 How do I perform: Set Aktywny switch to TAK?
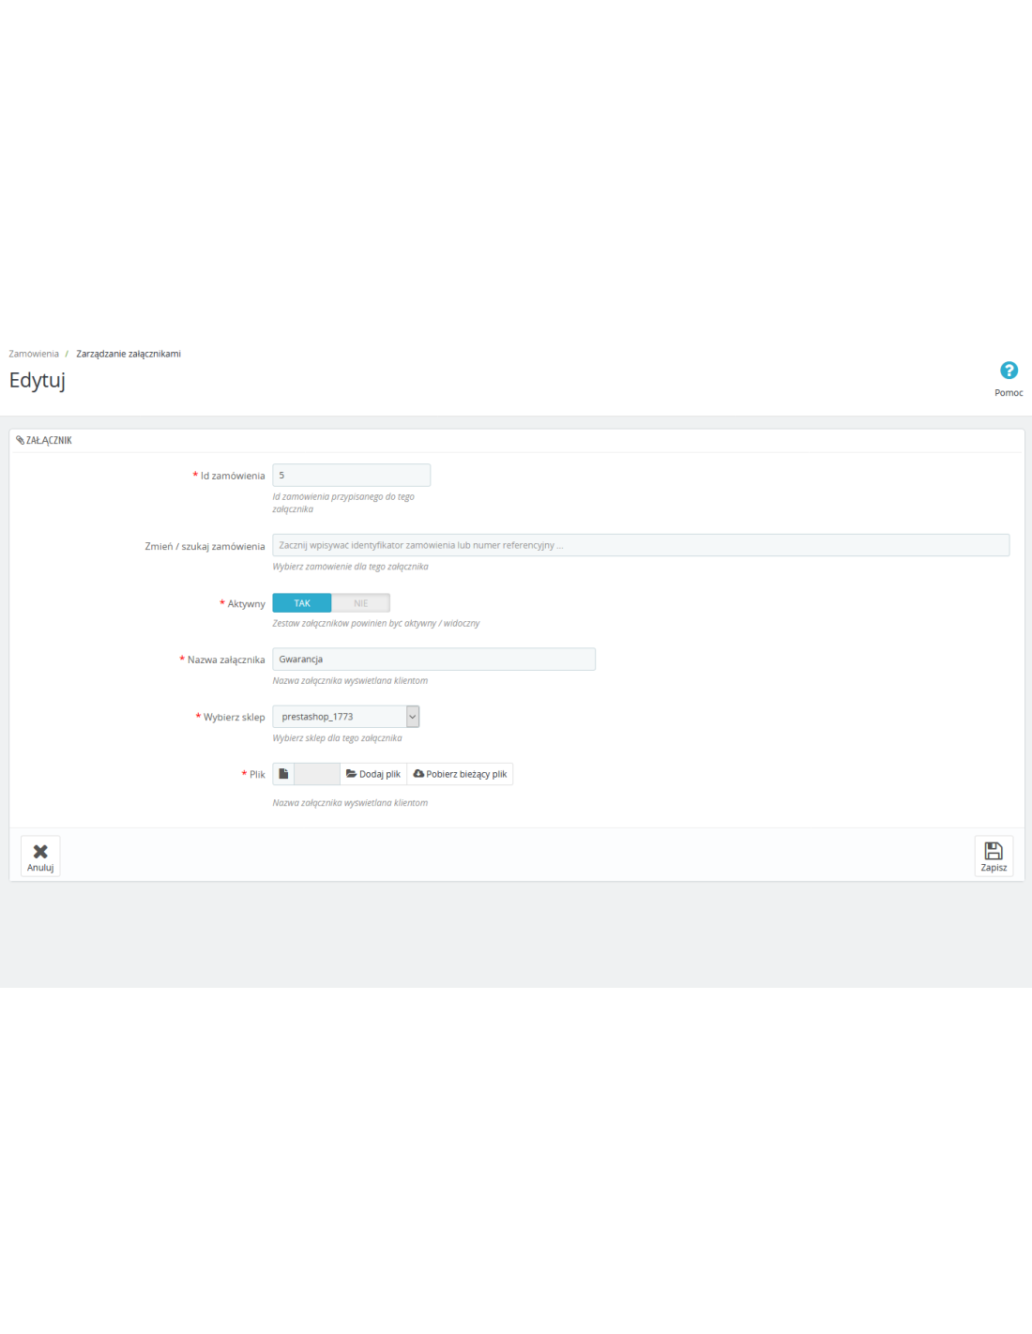(302, 603)
